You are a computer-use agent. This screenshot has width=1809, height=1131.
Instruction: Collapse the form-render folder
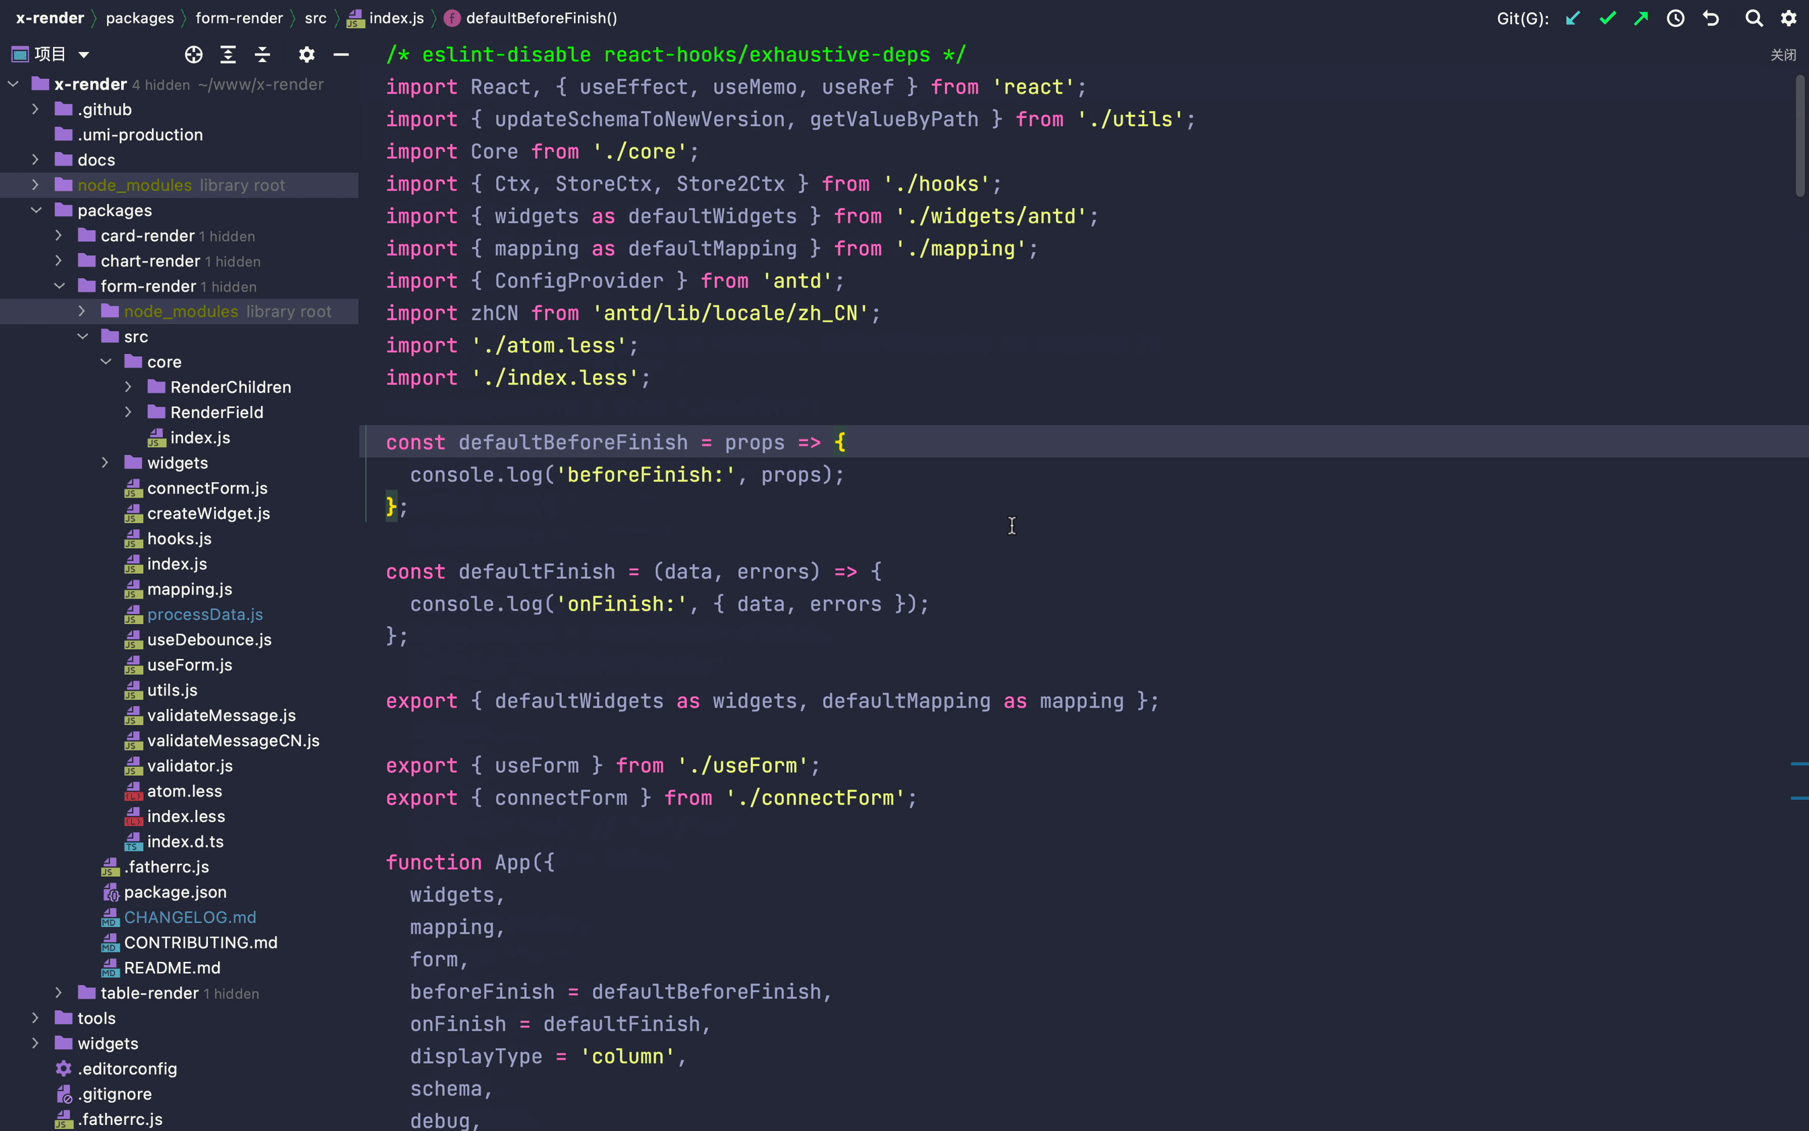pos(59,285)
